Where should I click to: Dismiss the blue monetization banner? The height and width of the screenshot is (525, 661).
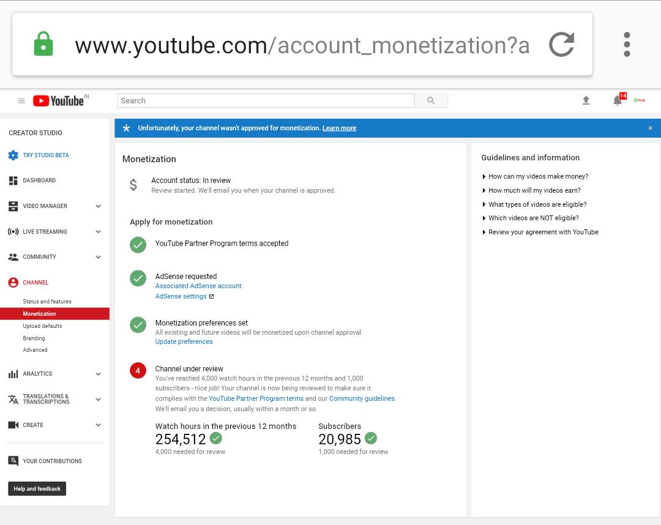point(650,128)
